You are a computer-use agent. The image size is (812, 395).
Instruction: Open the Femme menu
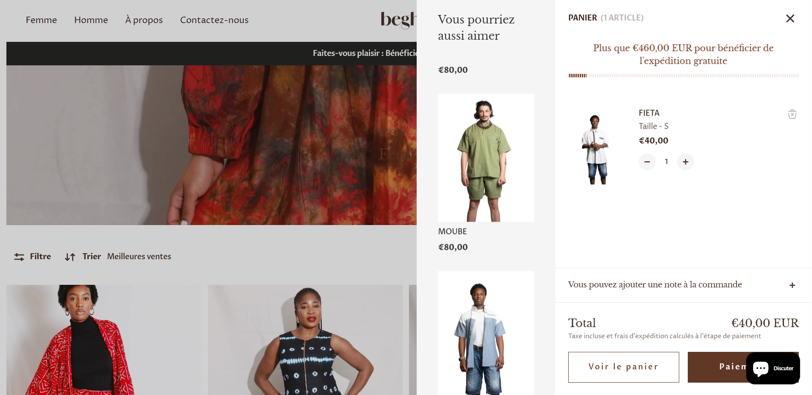[x=41, y=20]
